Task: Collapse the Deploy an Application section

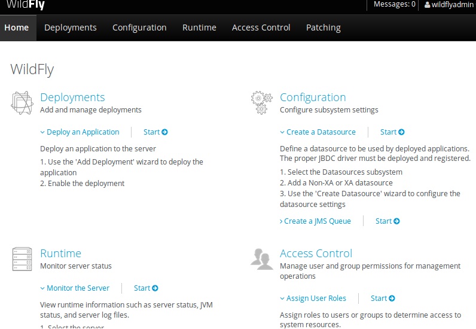Action: click(x=80, y=132)
